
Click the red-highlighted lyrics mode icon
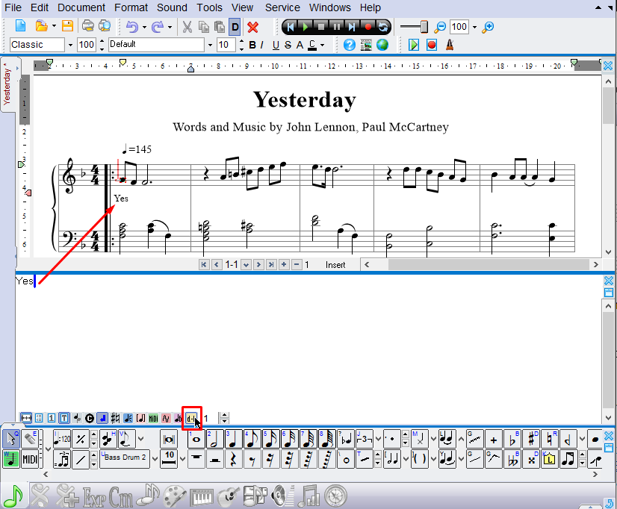(192, 418)
